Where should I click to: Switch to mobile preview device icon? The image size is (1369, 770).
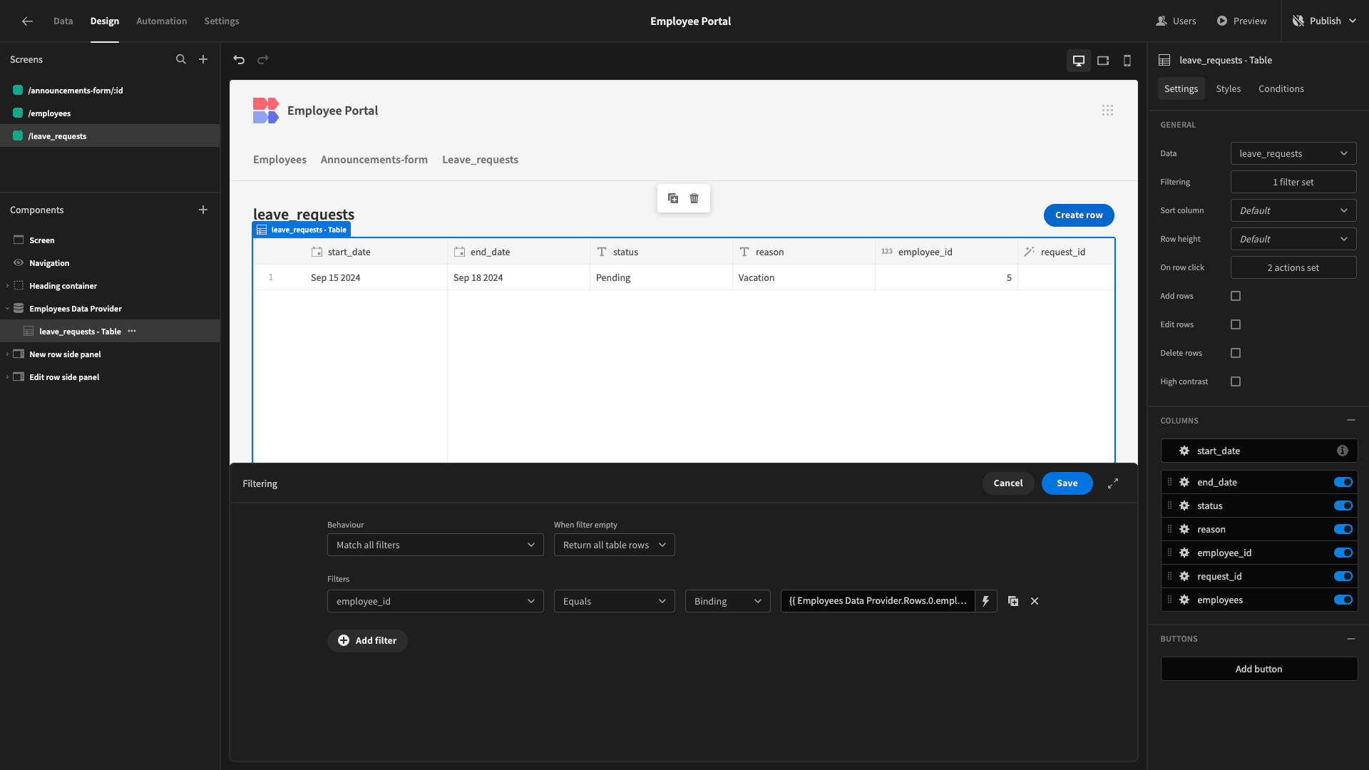point(1127,61)
